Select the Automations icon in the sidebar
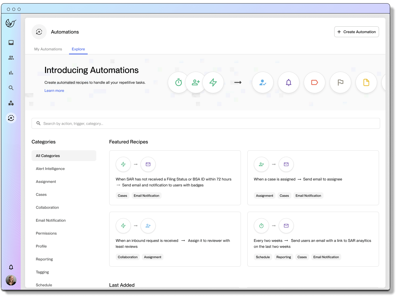396x296 pixels. click(11, 118)
